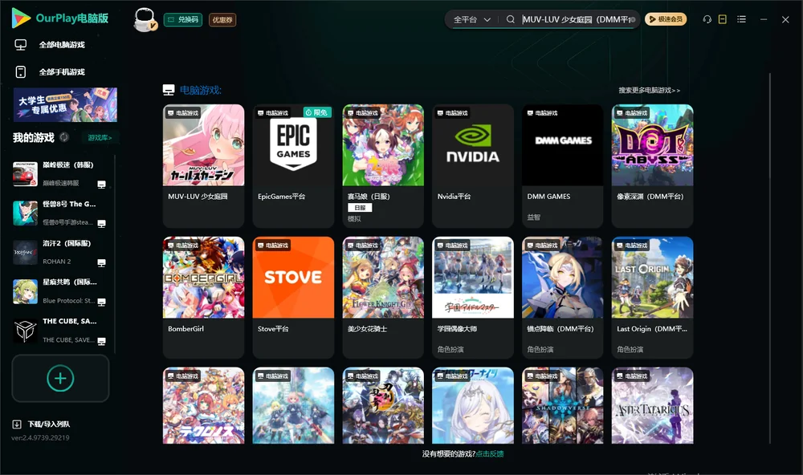Click the add game plus button
Viewport: 803px width, 475px height.
(x=60, y=378)
